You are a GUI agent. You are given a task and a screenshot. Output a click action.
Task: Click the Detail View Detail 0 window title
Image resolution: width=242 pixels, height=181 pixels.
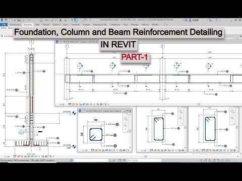point(103,111)
